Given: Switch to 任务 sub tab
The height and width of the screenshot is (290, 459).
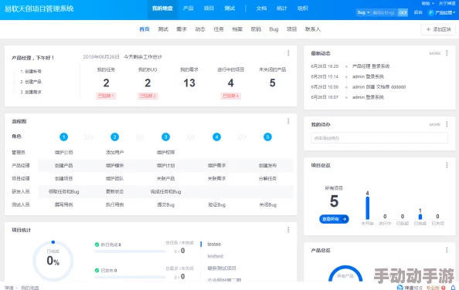Looking at the screenshot, I should (x=219, y=29).
